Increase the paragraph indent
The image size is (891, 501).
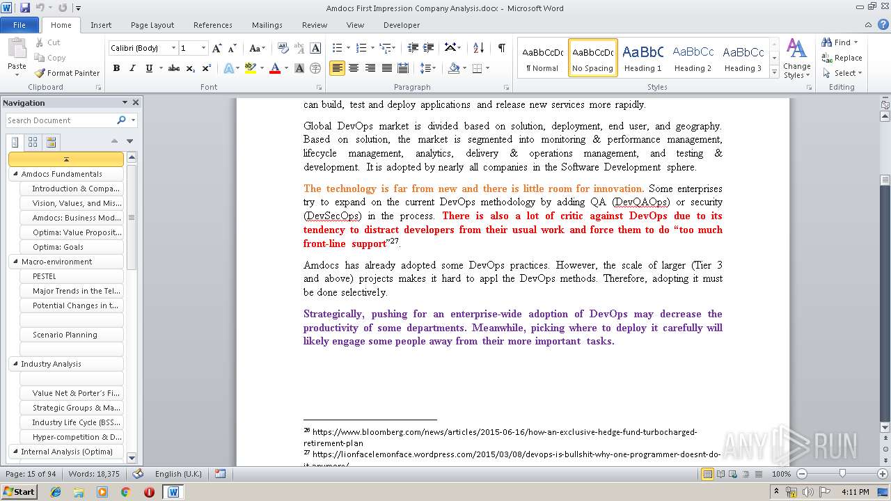429,48
